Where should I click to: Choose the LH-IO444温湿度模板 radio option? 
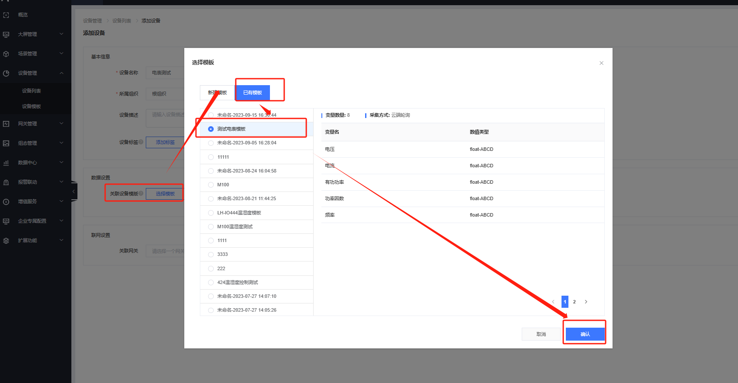(211, 213)
